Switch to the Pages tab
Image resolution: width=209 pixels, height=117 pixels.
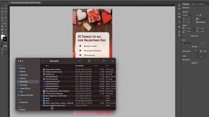tap(193, 4)
